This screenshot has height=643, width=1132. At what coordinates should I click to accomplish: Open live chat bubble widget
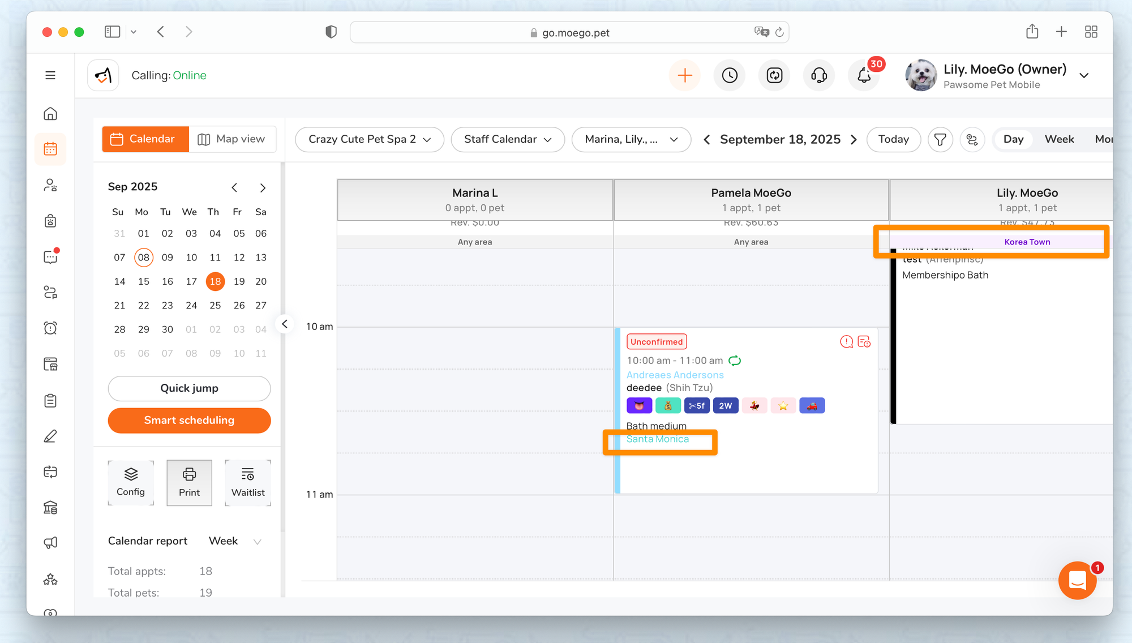(x=1077, y=580)
